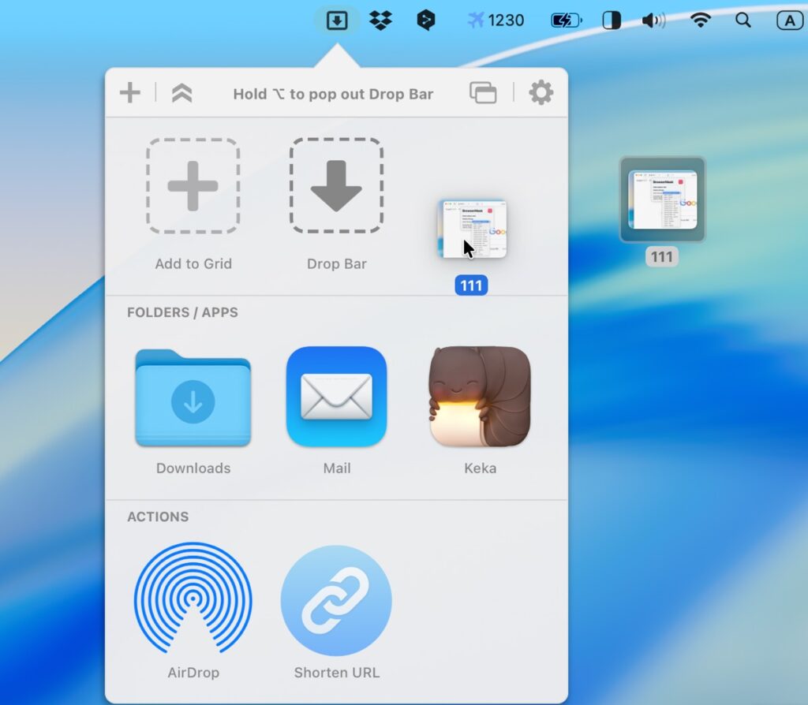Collapse the grid using double chevron icon

click(181, 93)
